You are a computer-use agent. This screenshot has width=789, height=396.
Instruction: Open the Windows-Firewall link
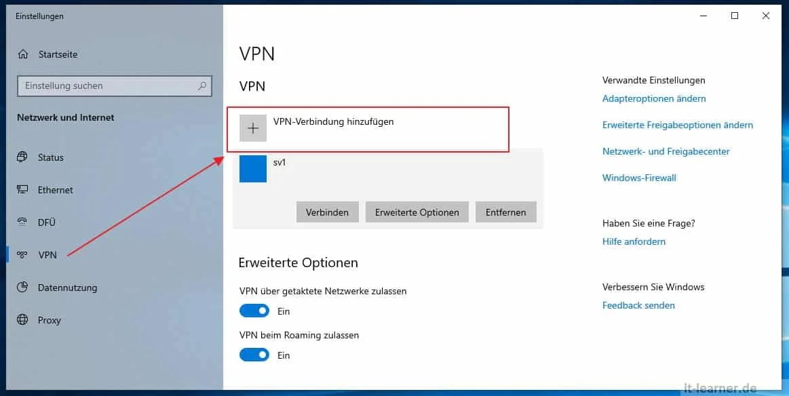click(x=638, y=177)
